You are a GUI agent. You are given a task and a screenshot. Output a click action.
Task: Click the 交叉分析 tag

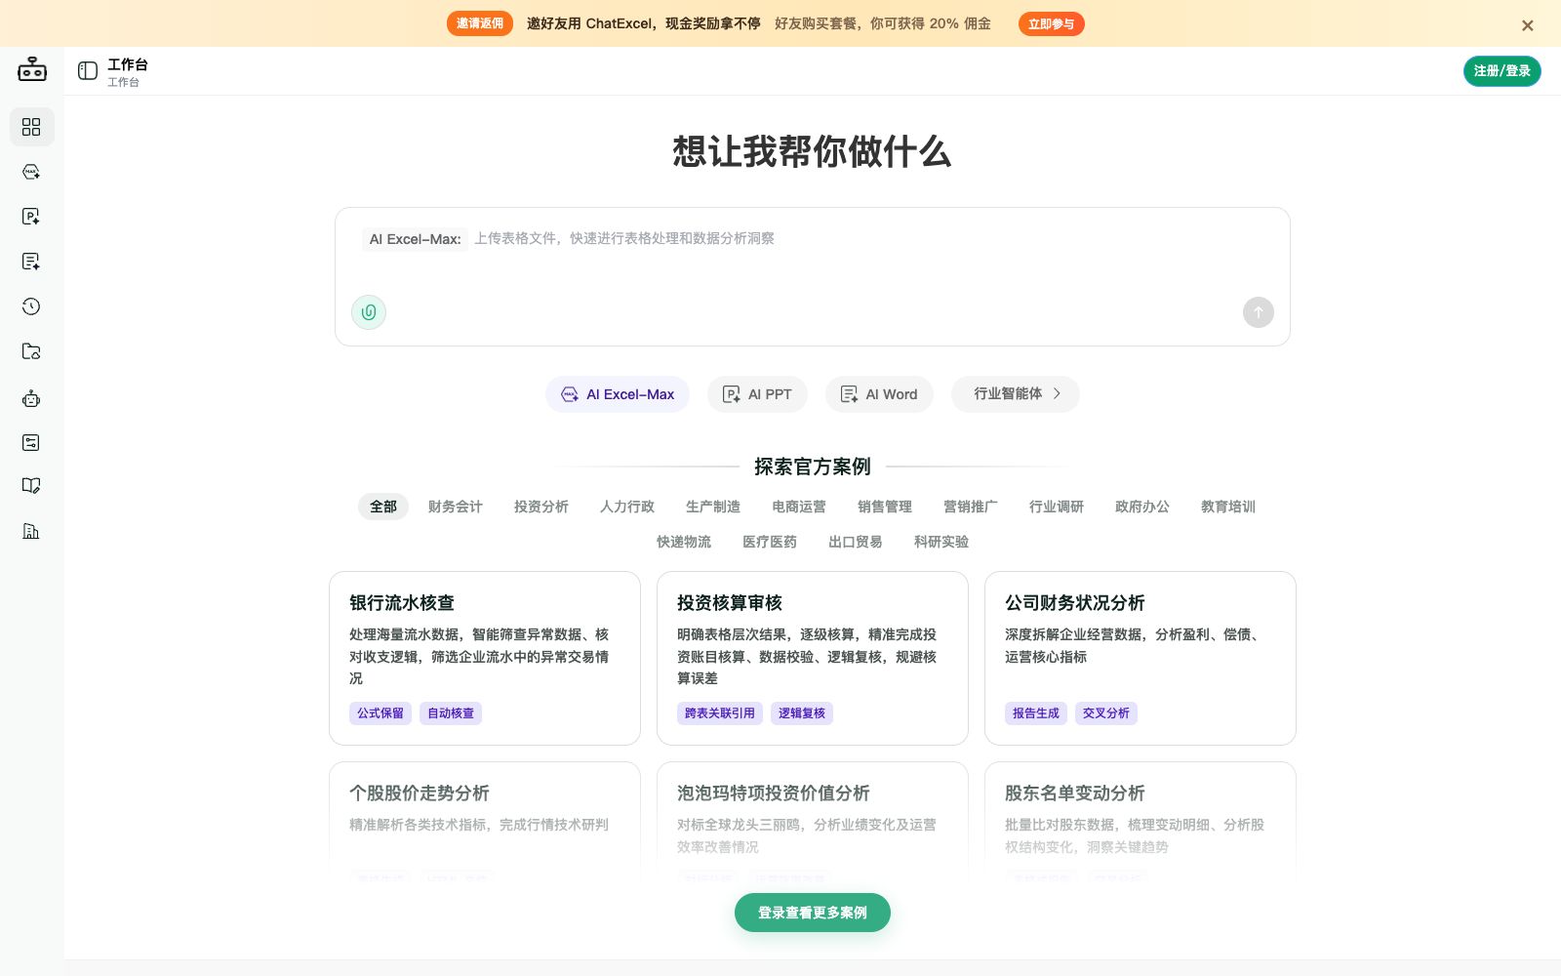pos(1106,713)
